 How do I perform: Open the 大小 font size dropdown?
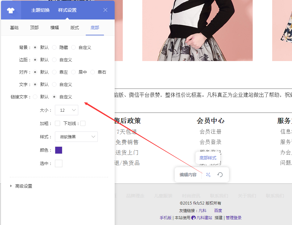[x=66, y=110]
